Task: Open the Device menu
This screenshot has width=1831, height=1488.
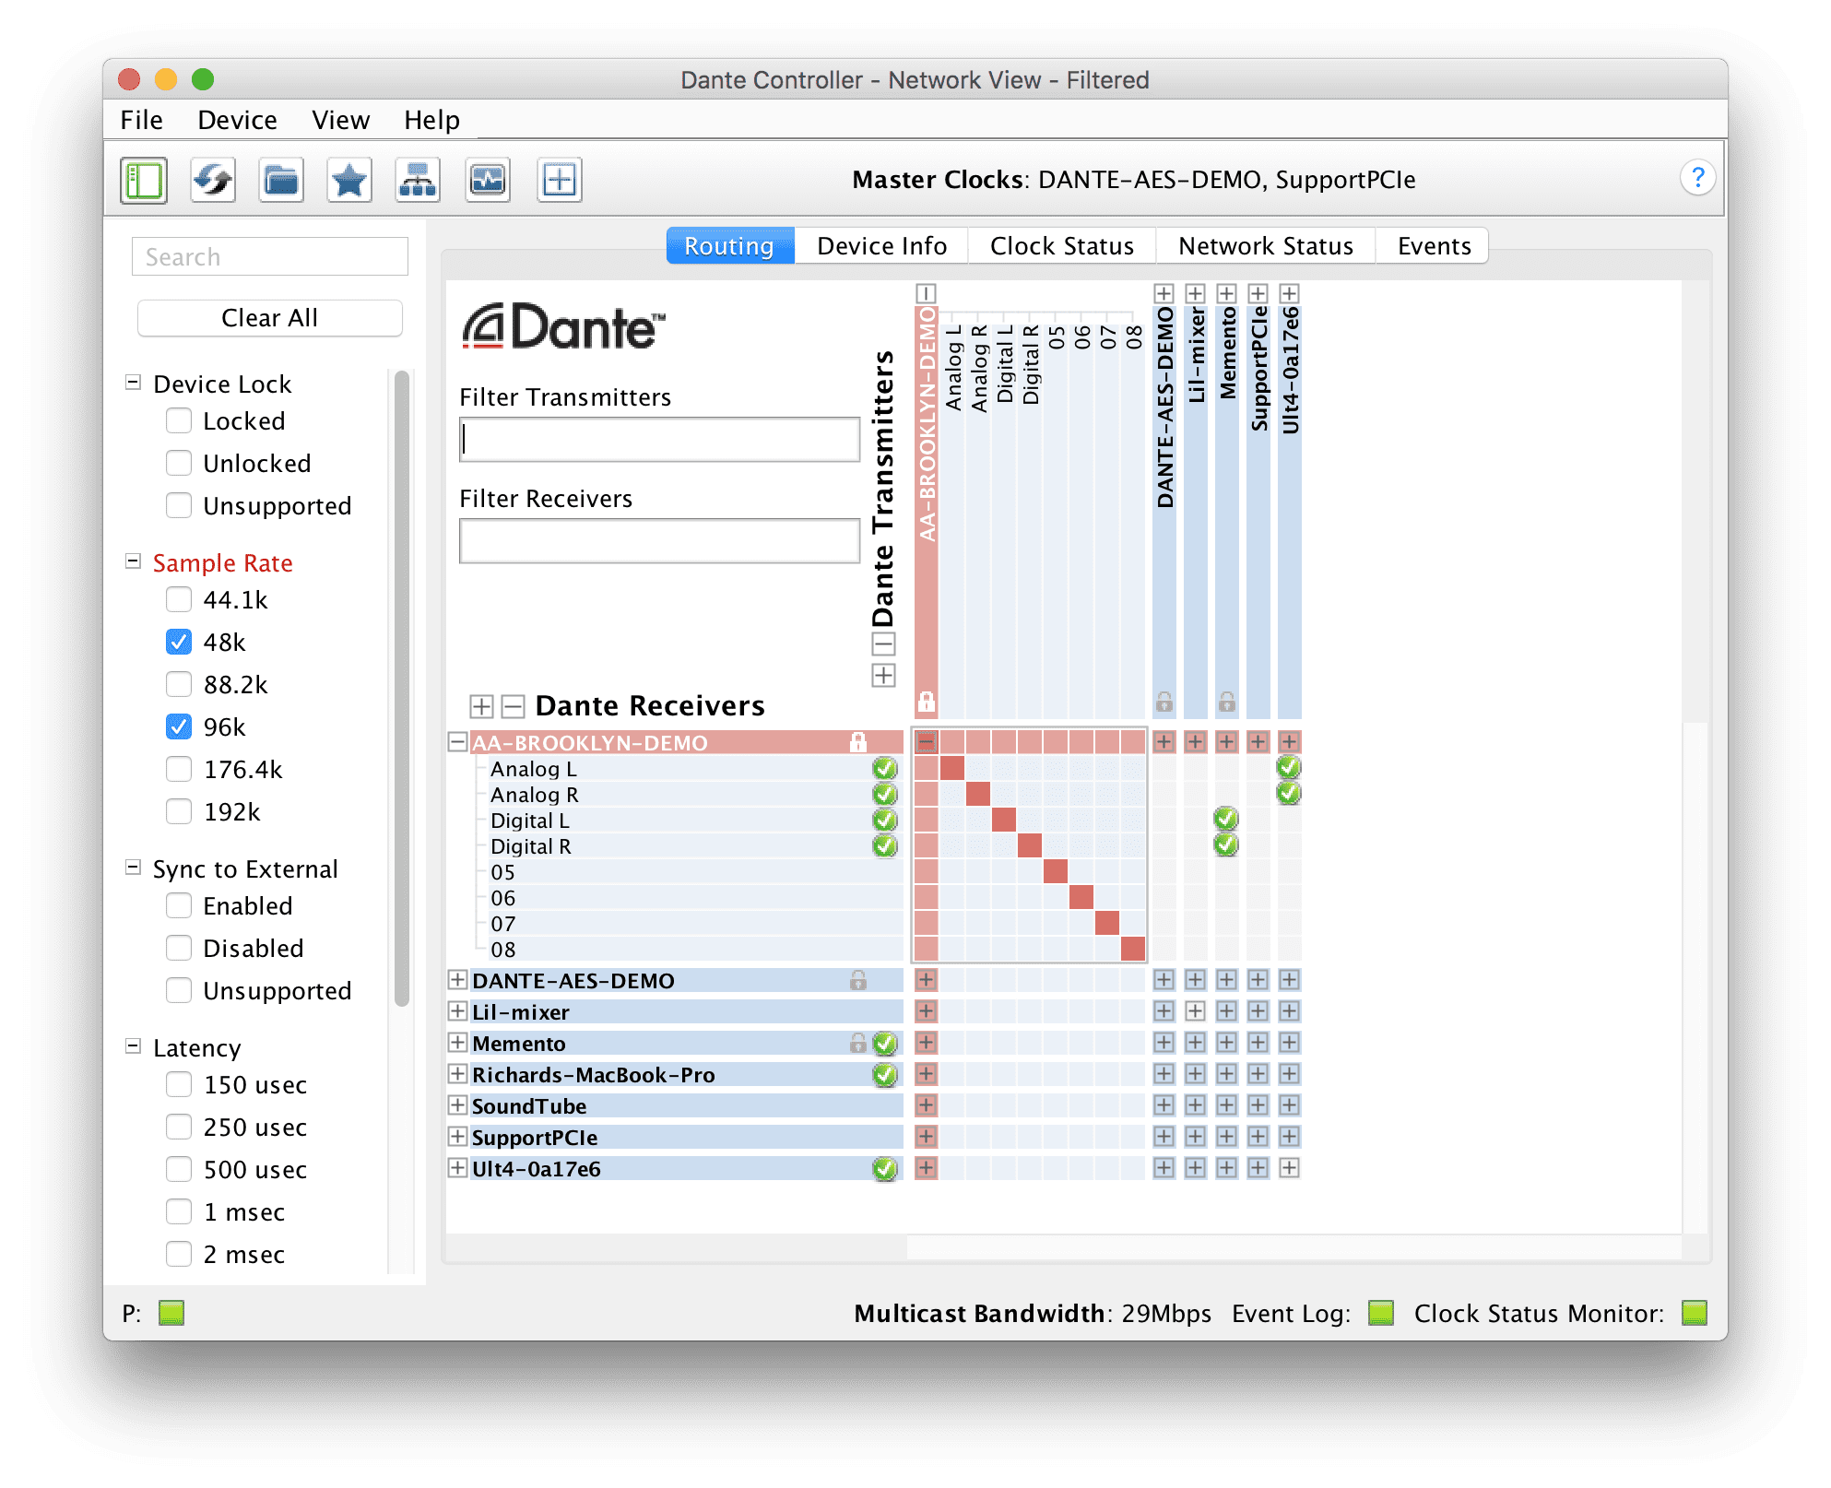Action: [x=237, y=120]
